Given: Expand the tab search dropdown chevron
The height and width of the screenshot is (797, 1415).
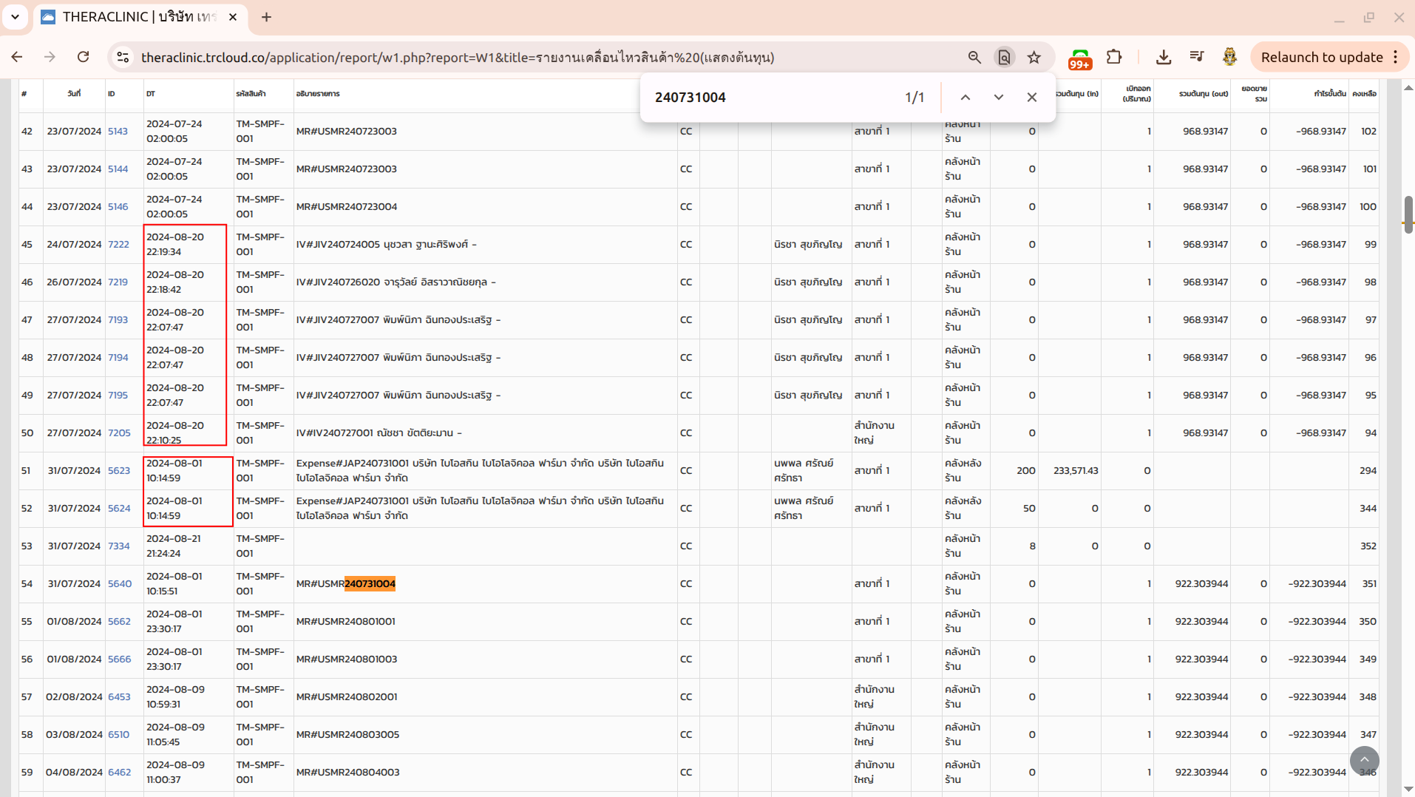Looking at the screenshot, I should [15, 16].
